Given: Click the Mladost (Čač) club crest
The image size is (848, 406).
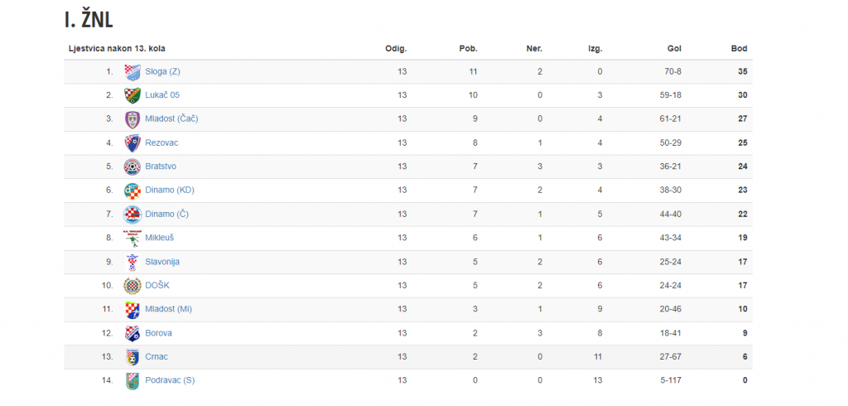Looking at the screenshot, I should point(132,119).
